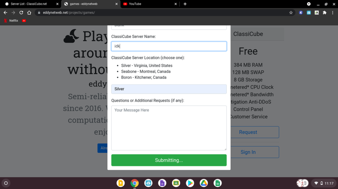The image size is (338, 189).
Task: Click 'Seabone - Montreal, Canada' text
Action: [x=146, y=71]
